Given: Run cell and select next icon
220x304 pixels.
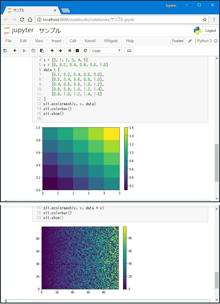Looking at the screenshot, I should [x=69, y=51].
